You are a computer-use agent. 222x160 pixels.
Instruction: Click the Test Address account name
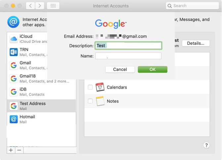click(x=32, y=103)
